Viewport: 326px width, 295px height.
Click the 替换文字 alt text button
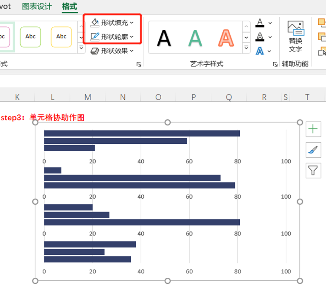(295, 36)
